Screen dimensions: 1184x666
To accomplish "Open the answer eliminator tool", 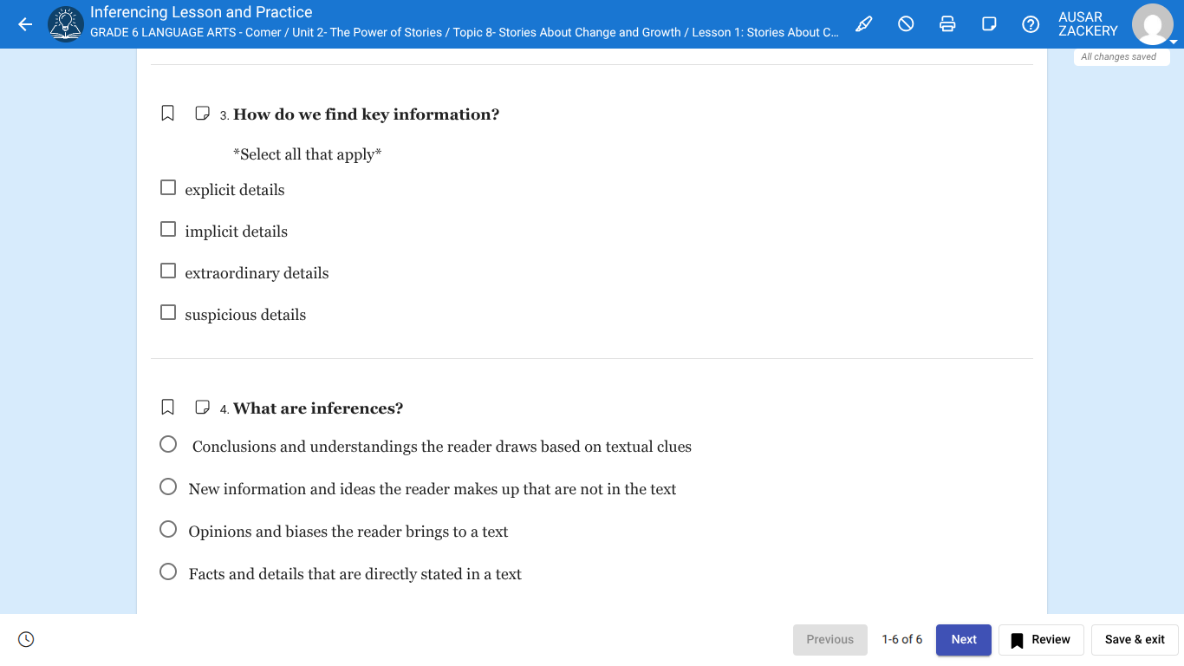I will pyautogui.click(x=906, y=23).
